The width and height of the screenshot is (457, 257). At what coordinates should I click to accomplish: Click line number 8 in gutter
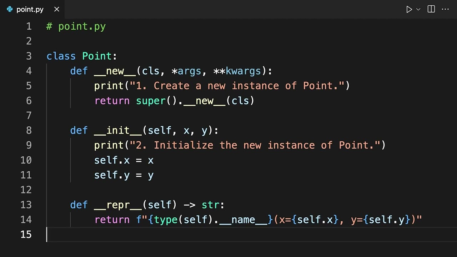tap(29, 130)
